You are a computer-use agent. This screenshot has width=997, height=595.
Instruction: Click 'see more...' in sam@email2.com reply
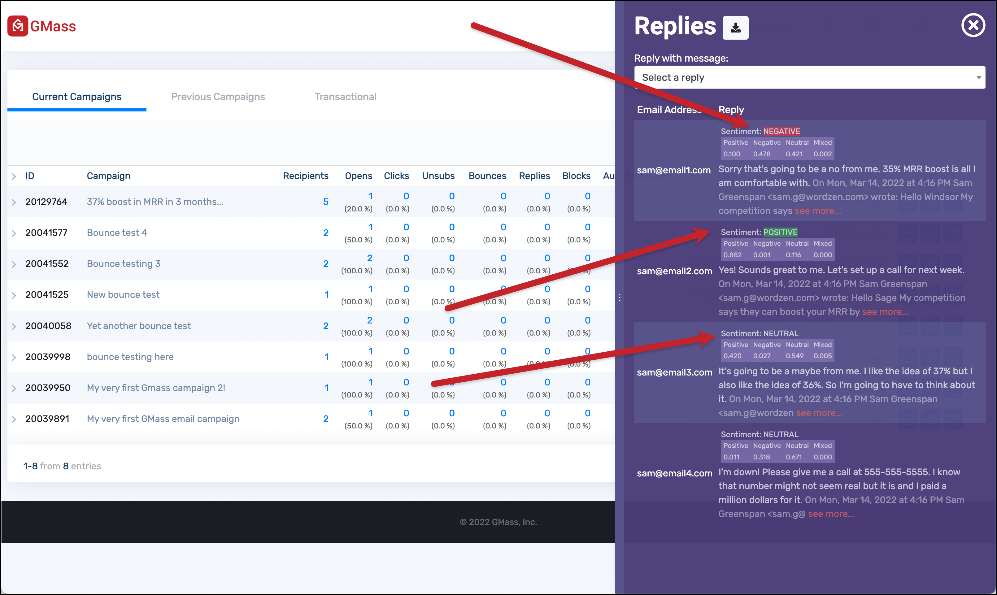(x=885, y=311)
